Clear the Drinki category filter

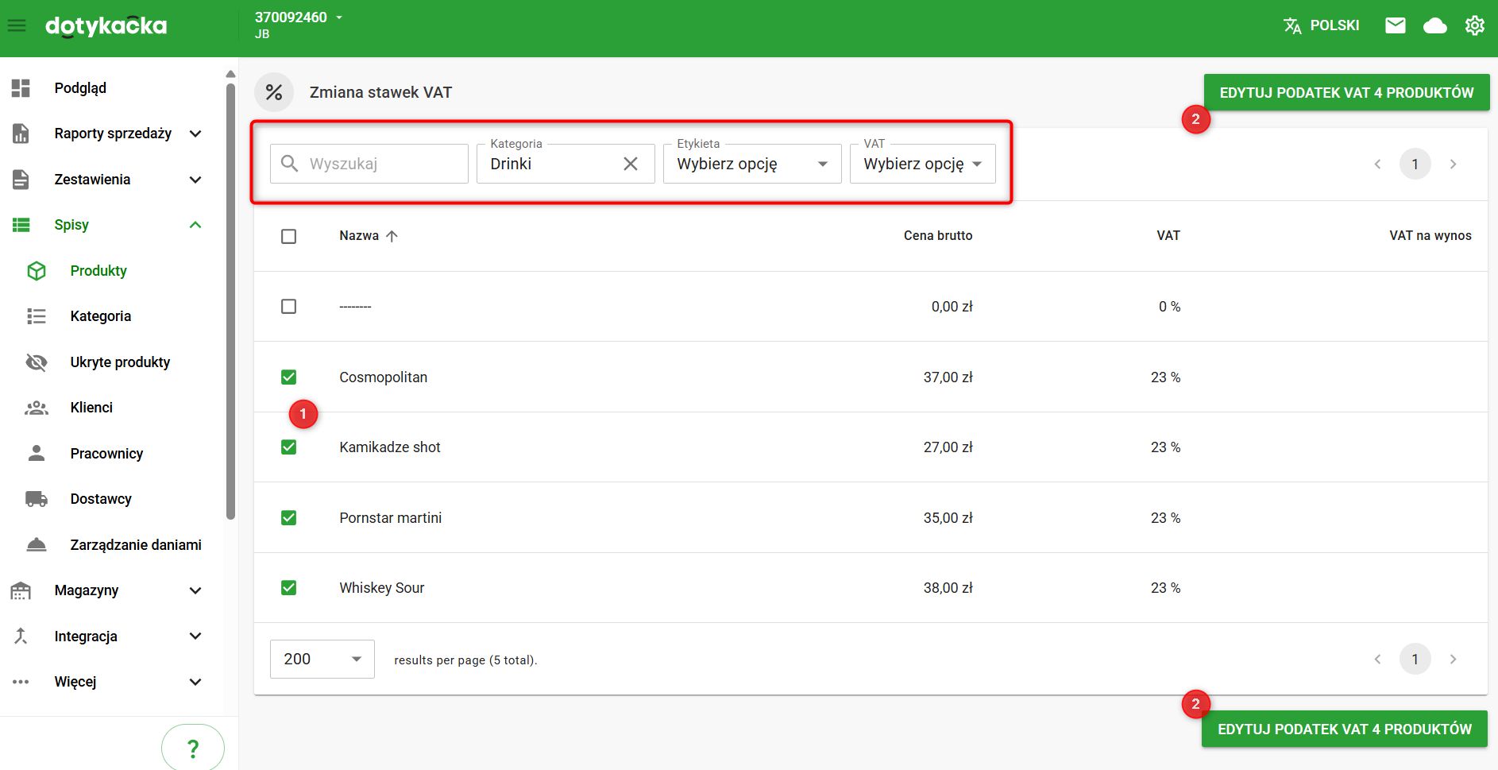[631, 164]
